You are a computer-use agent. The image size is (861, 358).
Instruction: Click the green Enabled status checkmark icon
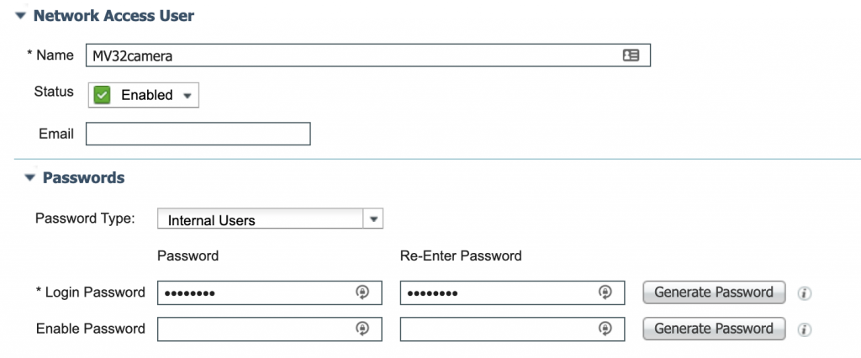(103, 95)
